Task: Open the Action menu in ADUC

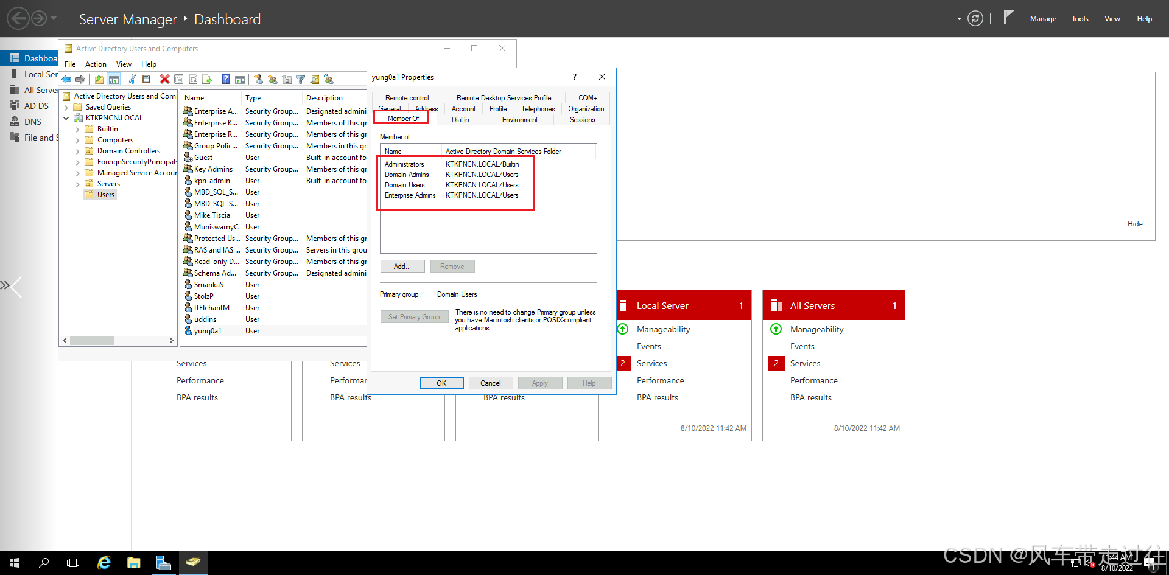Action: (96, 64)
